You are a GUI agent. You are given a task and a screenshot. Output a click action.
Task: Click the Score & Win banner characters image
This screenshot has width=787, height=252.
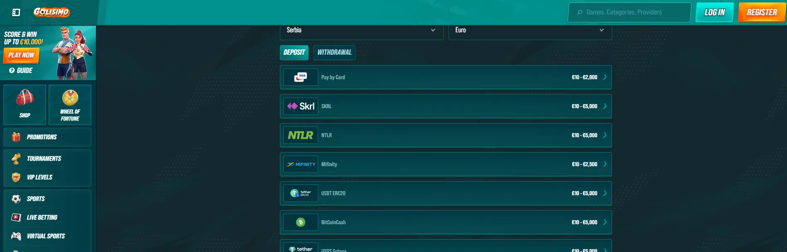72,53
